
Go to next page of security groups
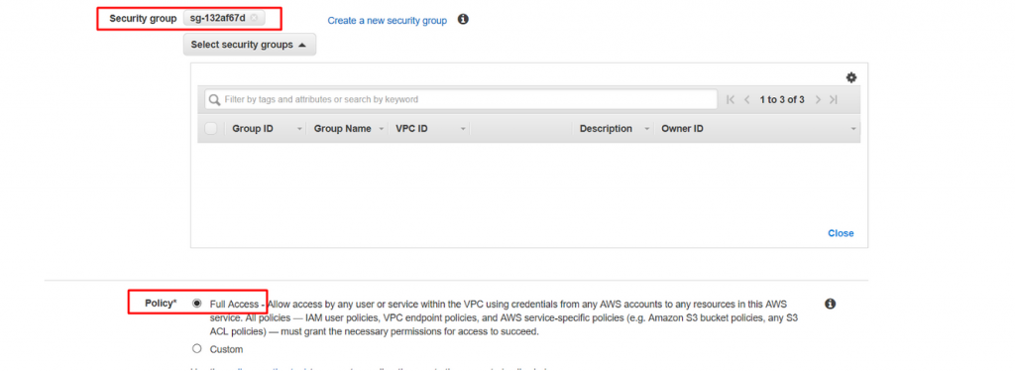pos(818,100)
